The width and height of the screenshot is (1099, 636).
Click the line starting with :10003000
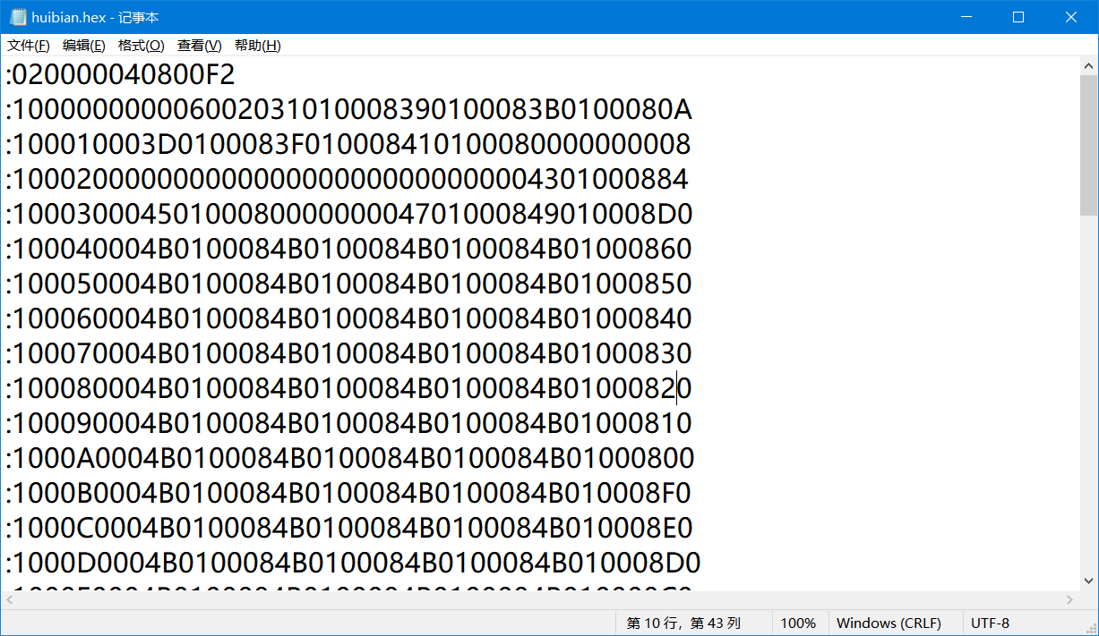click(x=349, y=214)
